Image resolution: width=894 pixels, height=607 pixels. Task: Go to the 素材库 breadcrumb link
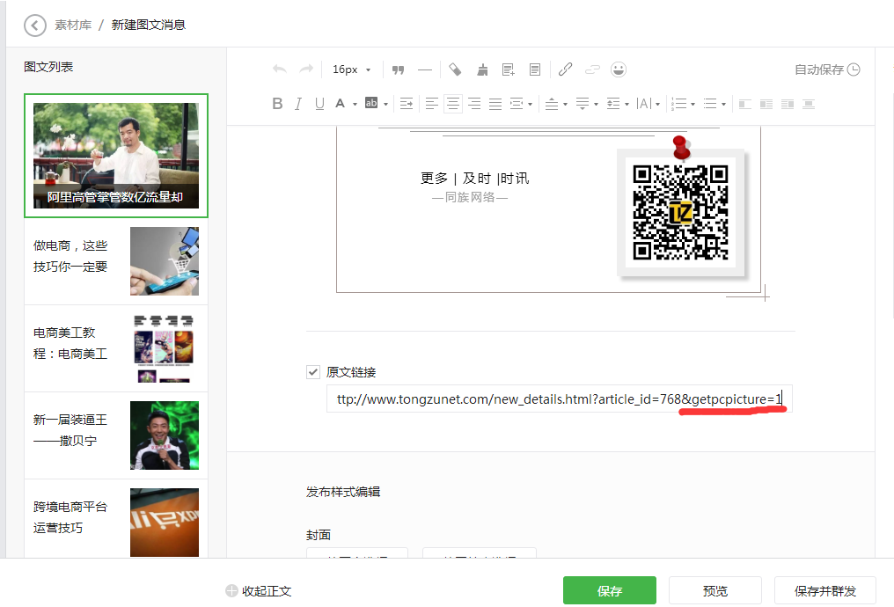coord(73,26)
